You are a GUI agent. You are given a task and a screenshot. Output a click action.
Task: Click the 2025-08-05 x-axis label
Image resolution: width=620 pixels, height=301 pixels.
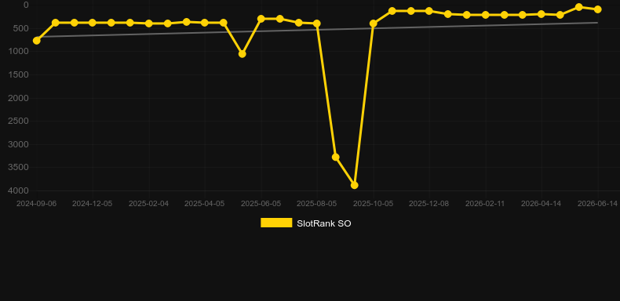coord(317,204)
